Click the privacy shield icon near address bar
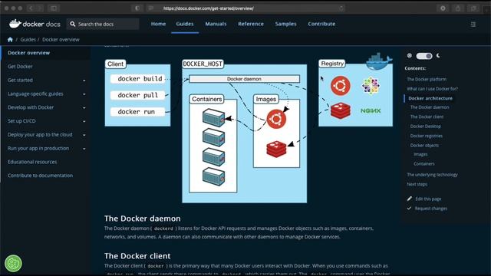491x276 pixels. 137,8
